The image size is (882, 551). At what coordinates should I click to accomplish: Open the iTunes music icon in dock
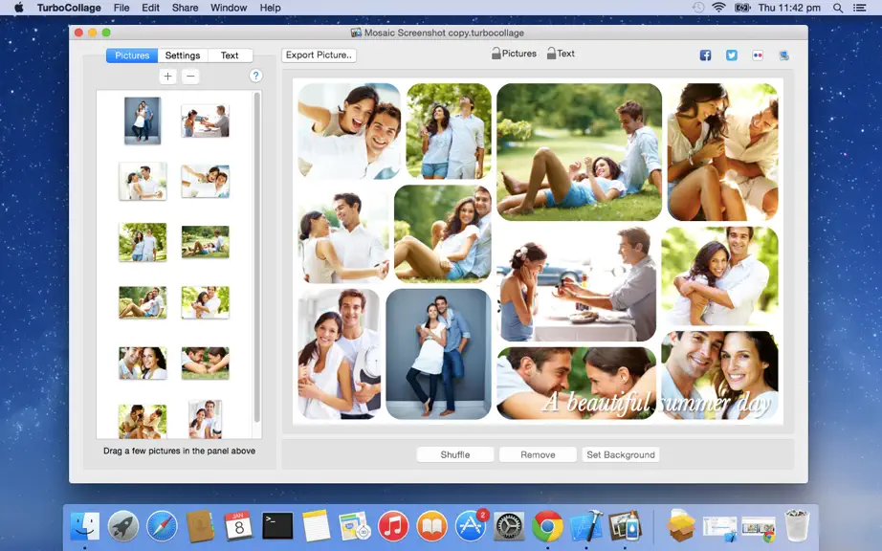click(393, 527)
